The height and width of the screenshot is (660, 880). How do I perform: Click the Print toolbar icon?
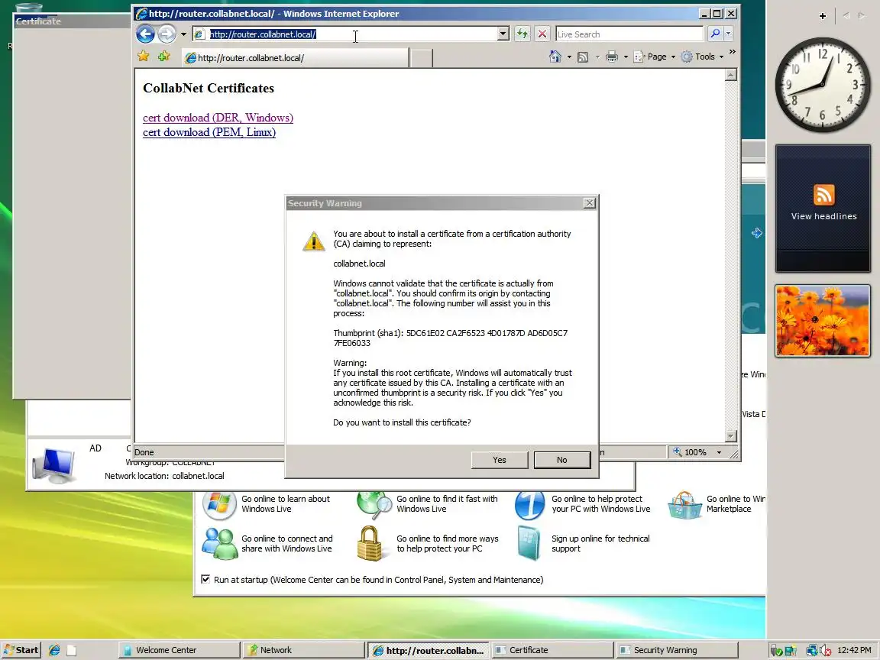click(612, 57)
